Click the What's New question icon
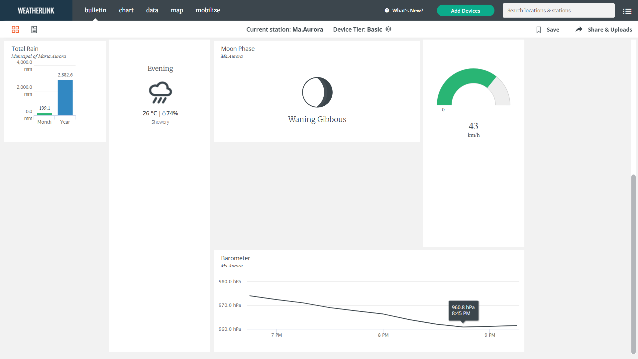This screenshot has height=359, width=638. pyautogui.click(x=387, y=11)
